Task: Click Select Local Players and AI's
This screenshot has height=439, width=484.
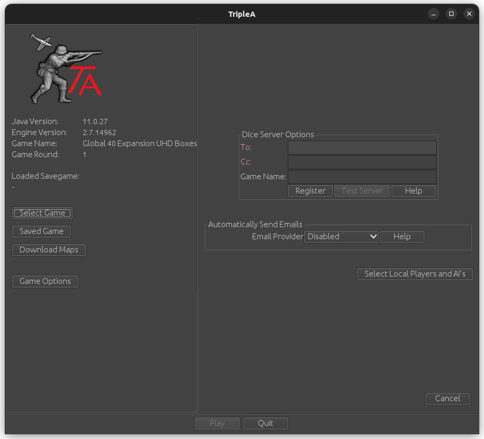Action: 415,274
